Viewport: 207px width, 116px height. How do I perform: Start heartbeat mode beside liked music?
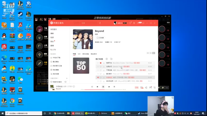pyautogui.click(x=65, y=82)
